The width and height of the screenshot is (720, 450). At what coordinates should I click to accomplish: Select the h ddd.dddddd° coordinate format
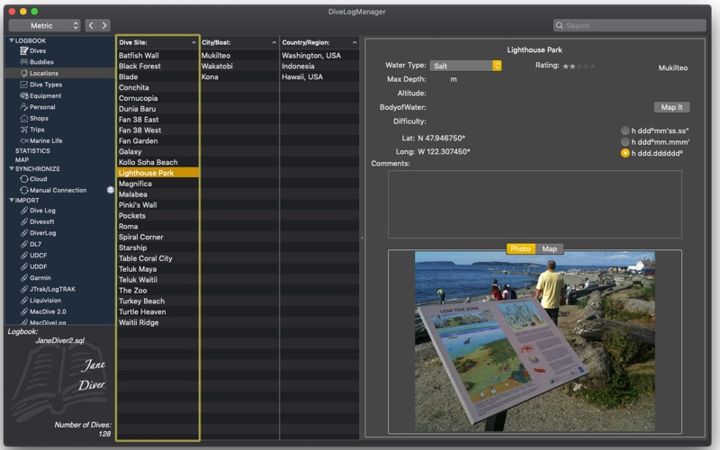[x=625, y=154]
